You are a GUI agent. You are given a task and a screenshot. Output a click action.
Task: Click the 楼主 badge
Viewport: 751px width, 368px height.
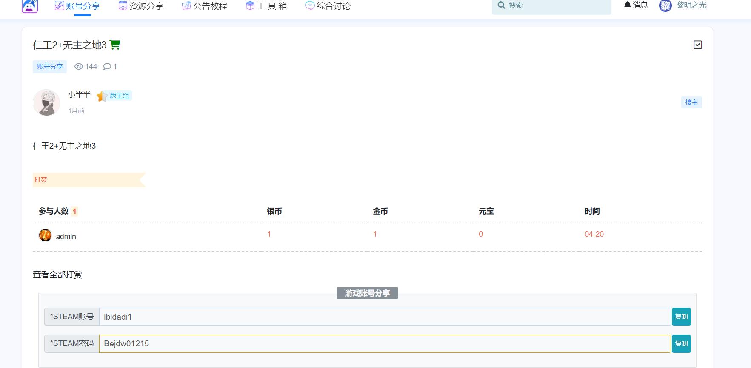691,102
